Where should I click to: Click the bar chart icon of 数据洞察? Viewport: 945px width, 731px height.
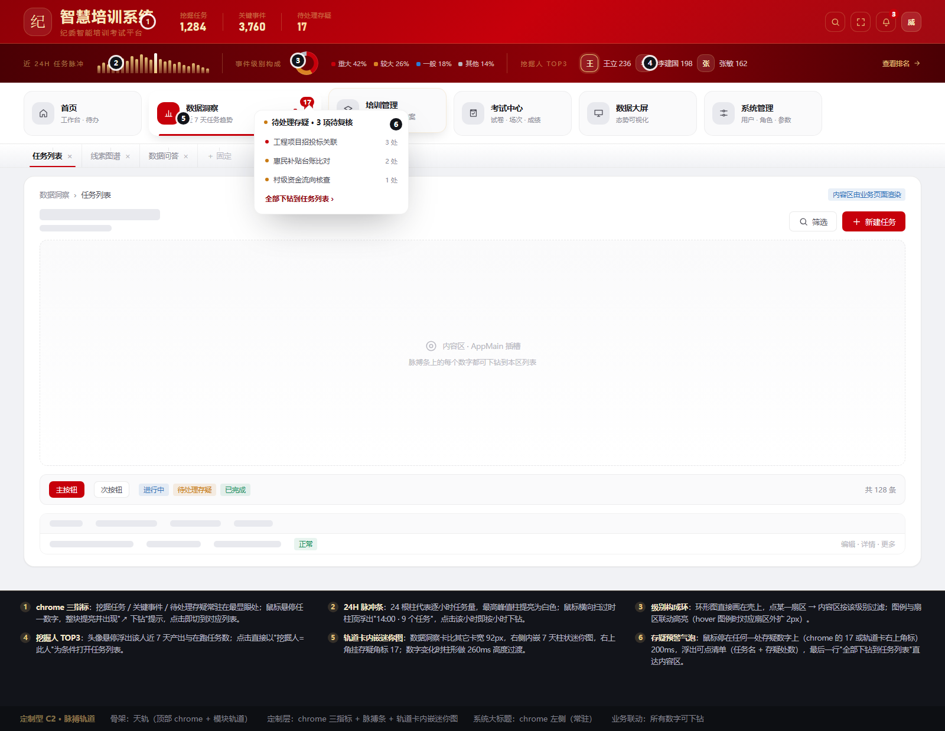pos(168,113)
